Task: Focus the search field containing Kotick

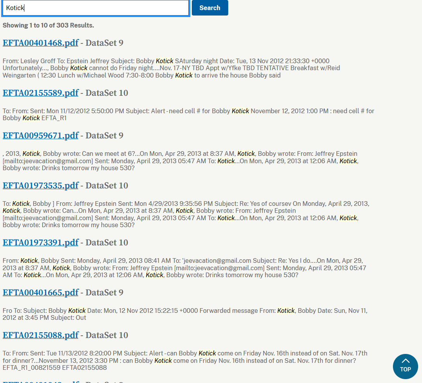Action: pos(96,8)
